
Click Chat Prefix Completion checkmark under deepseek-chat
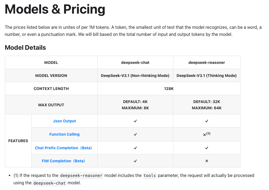[135, 148]
